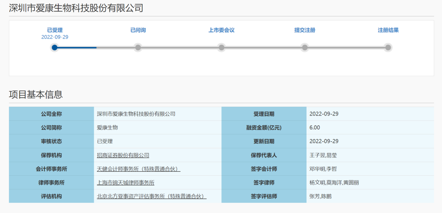Select the 已受理 stage label
Viewport: 442px width, 213px height.
(55, 30)
